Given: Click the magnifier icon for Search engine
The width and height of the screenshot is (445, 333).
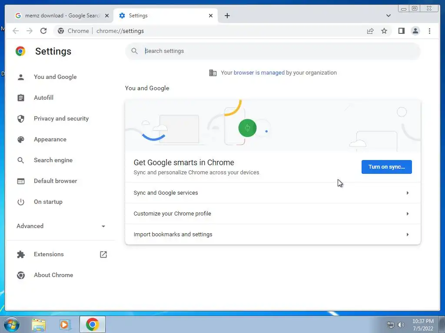Looking at the screenshot, I should [x=21, y=160].
